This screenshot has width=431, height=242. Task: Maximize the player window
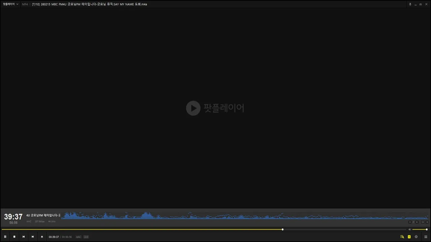421,4
